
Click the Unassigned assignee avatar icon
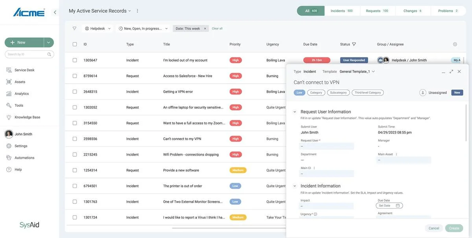[x=423, y=93]
